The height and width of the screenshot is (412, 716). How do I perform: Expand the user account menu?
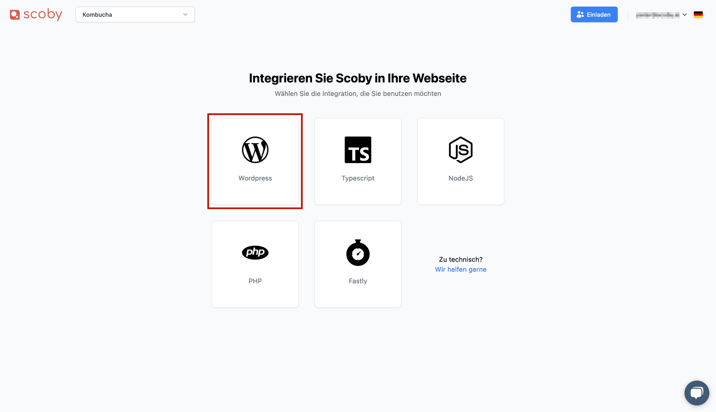(x=661, y=15)
